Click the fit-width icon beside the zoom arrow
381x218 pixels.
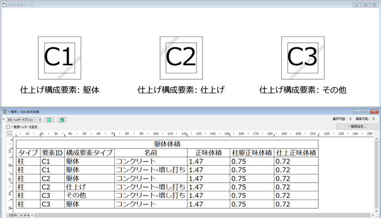27,215
